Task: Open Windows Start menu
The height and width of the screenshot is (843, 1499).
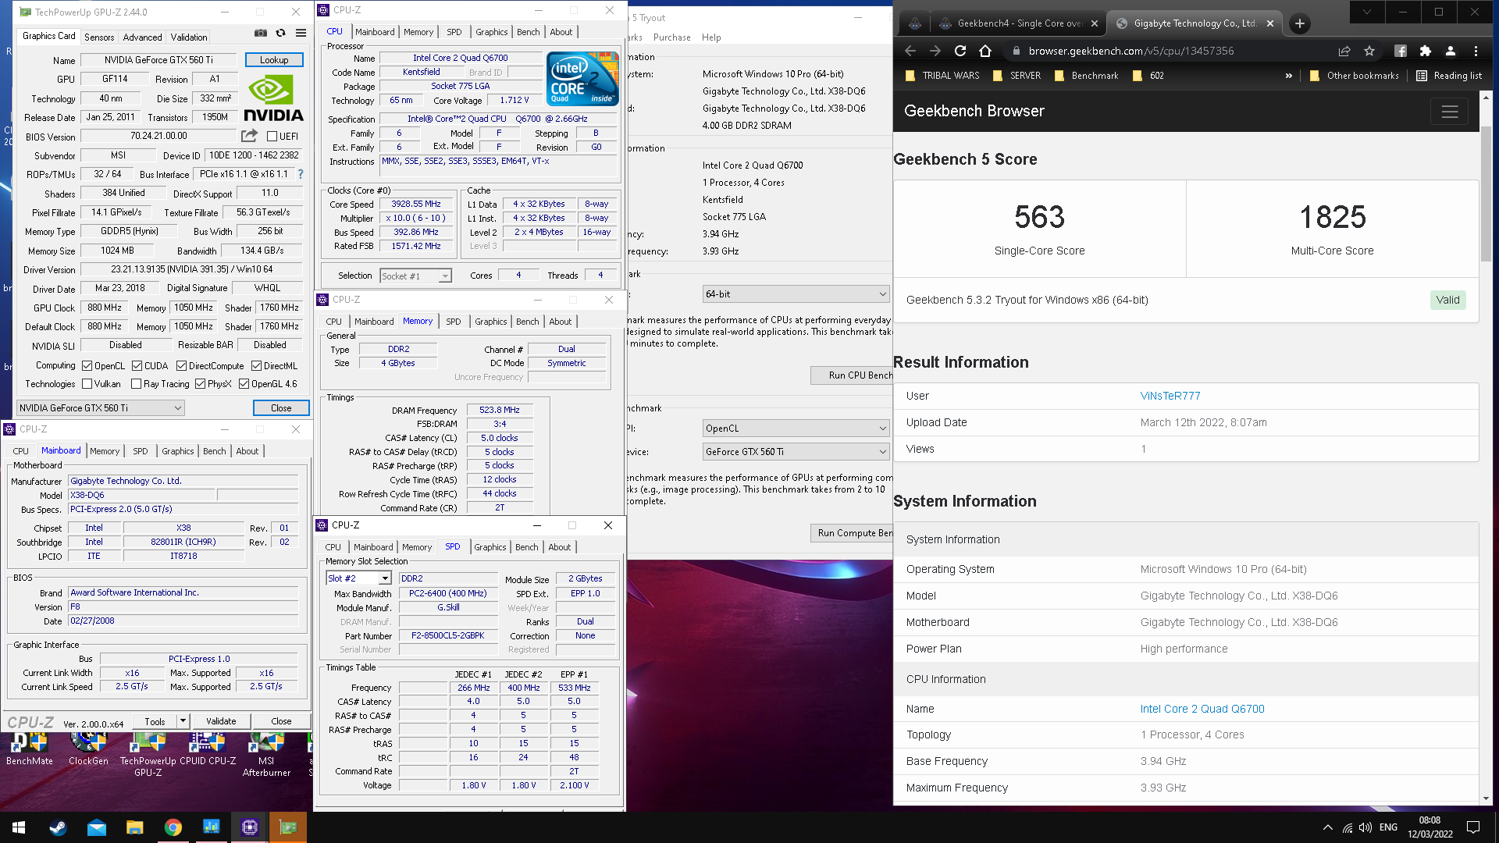Action: coord(19,827)
